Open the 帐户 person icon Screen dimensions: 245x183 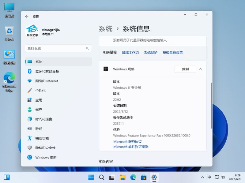pos(30,110)
